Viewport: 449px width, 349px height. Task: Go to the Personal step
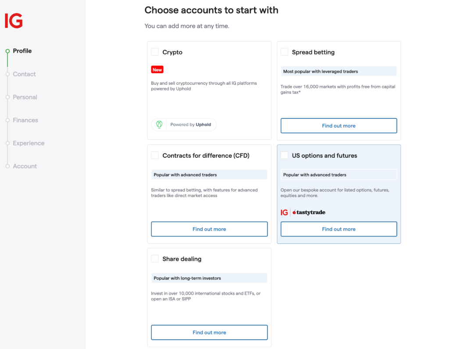[25, 97]
